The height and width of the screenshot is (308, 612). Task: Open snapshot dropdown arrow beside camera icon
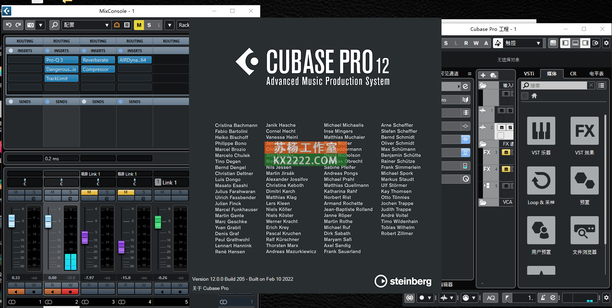point(40,25)
